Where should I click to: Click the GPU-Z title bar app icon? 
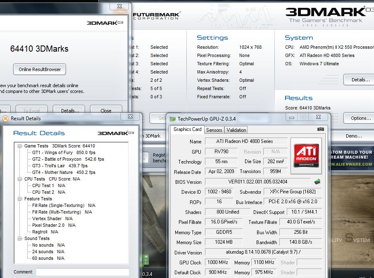point(172,119)
